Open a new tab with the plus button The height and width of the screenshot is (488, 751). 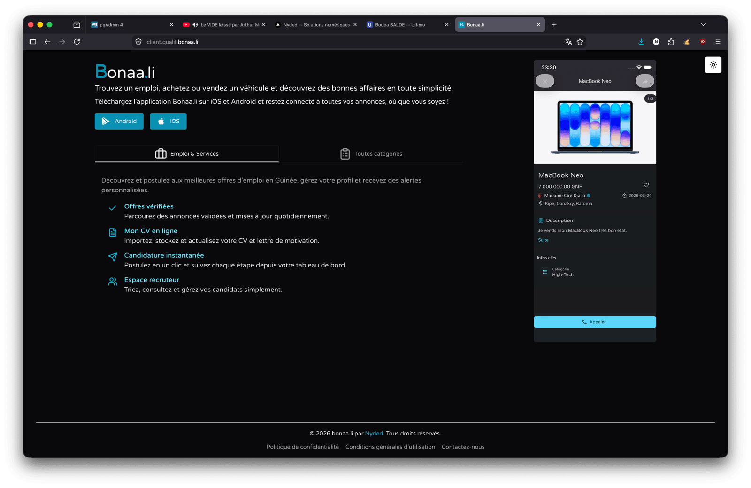554,25
